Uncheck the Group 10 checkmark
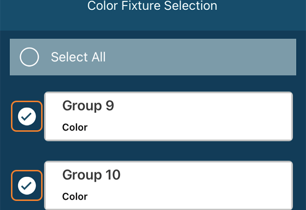The image size is (306, 210). [x=27, y=186]
